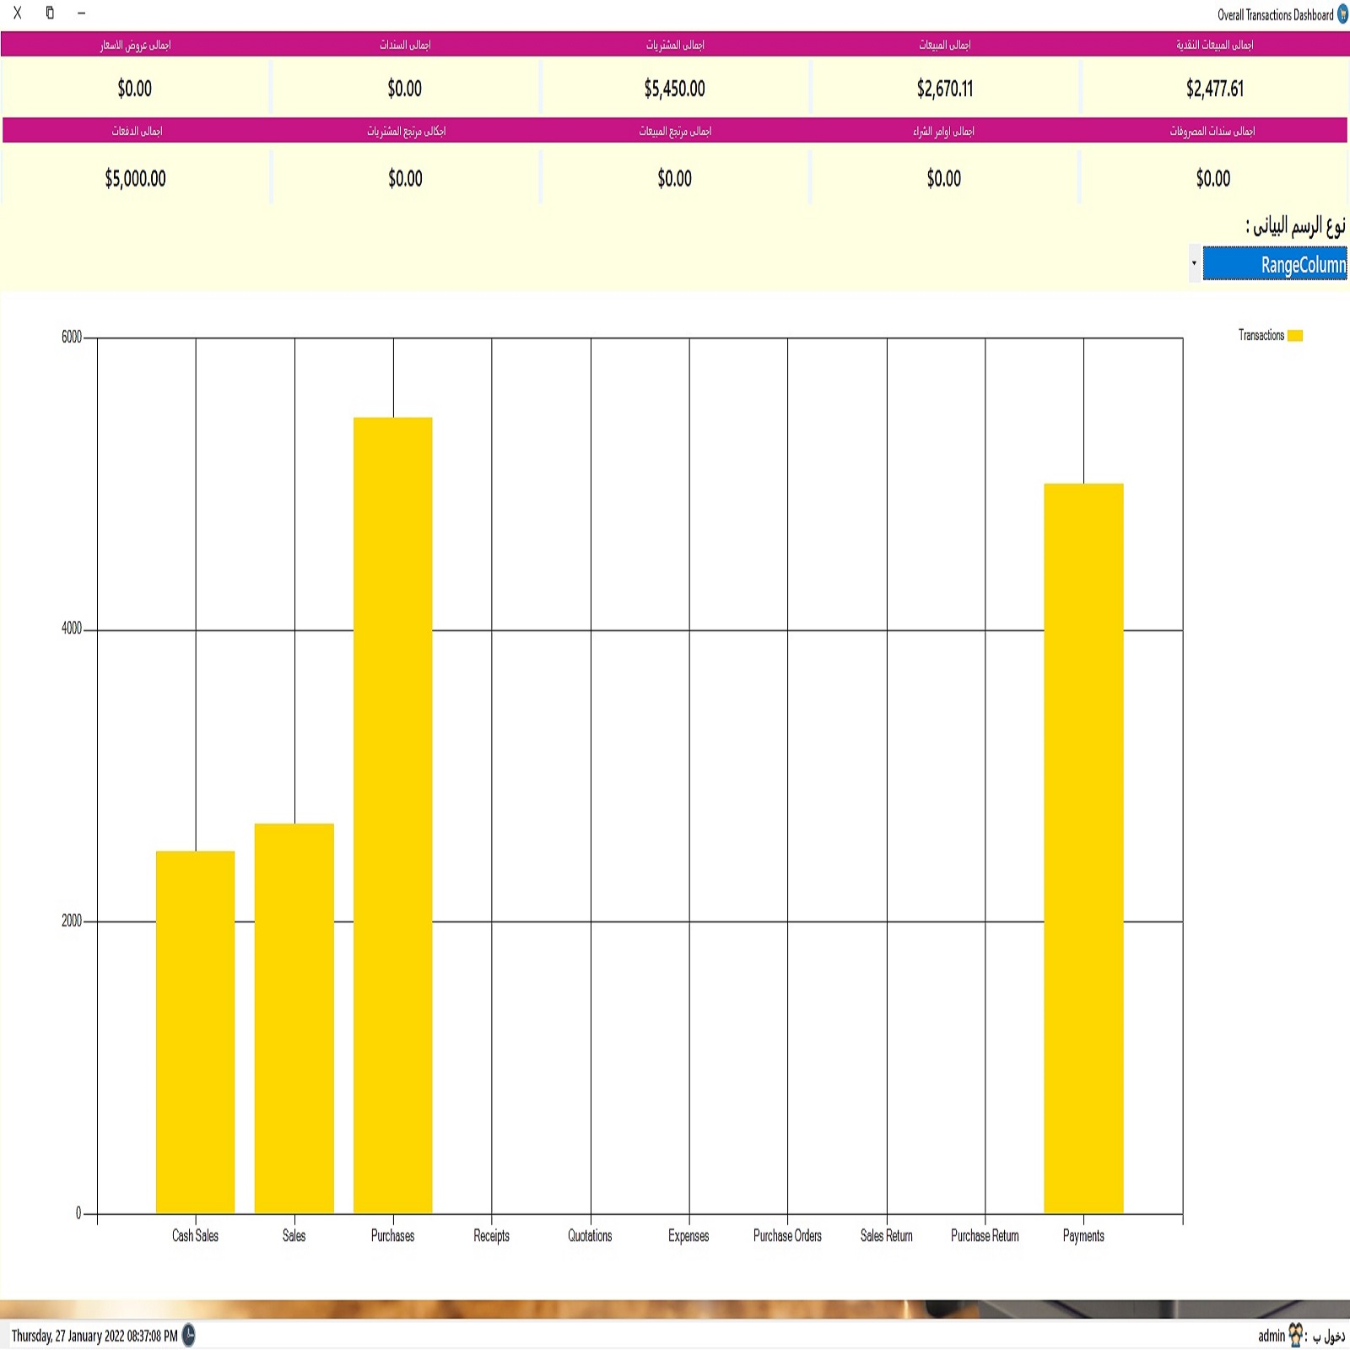
Task: Click the $2,477.61 cash sales total
Action: coord(1214,89)
